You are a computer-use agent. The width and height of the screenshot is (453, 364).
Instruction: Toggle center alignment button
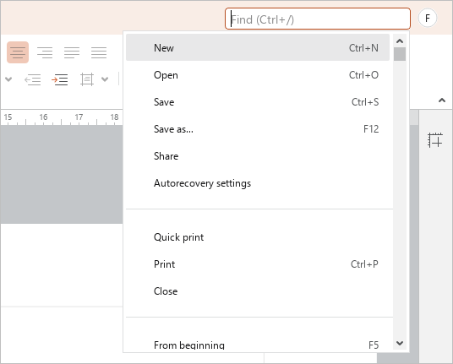(x=18, y=52)
